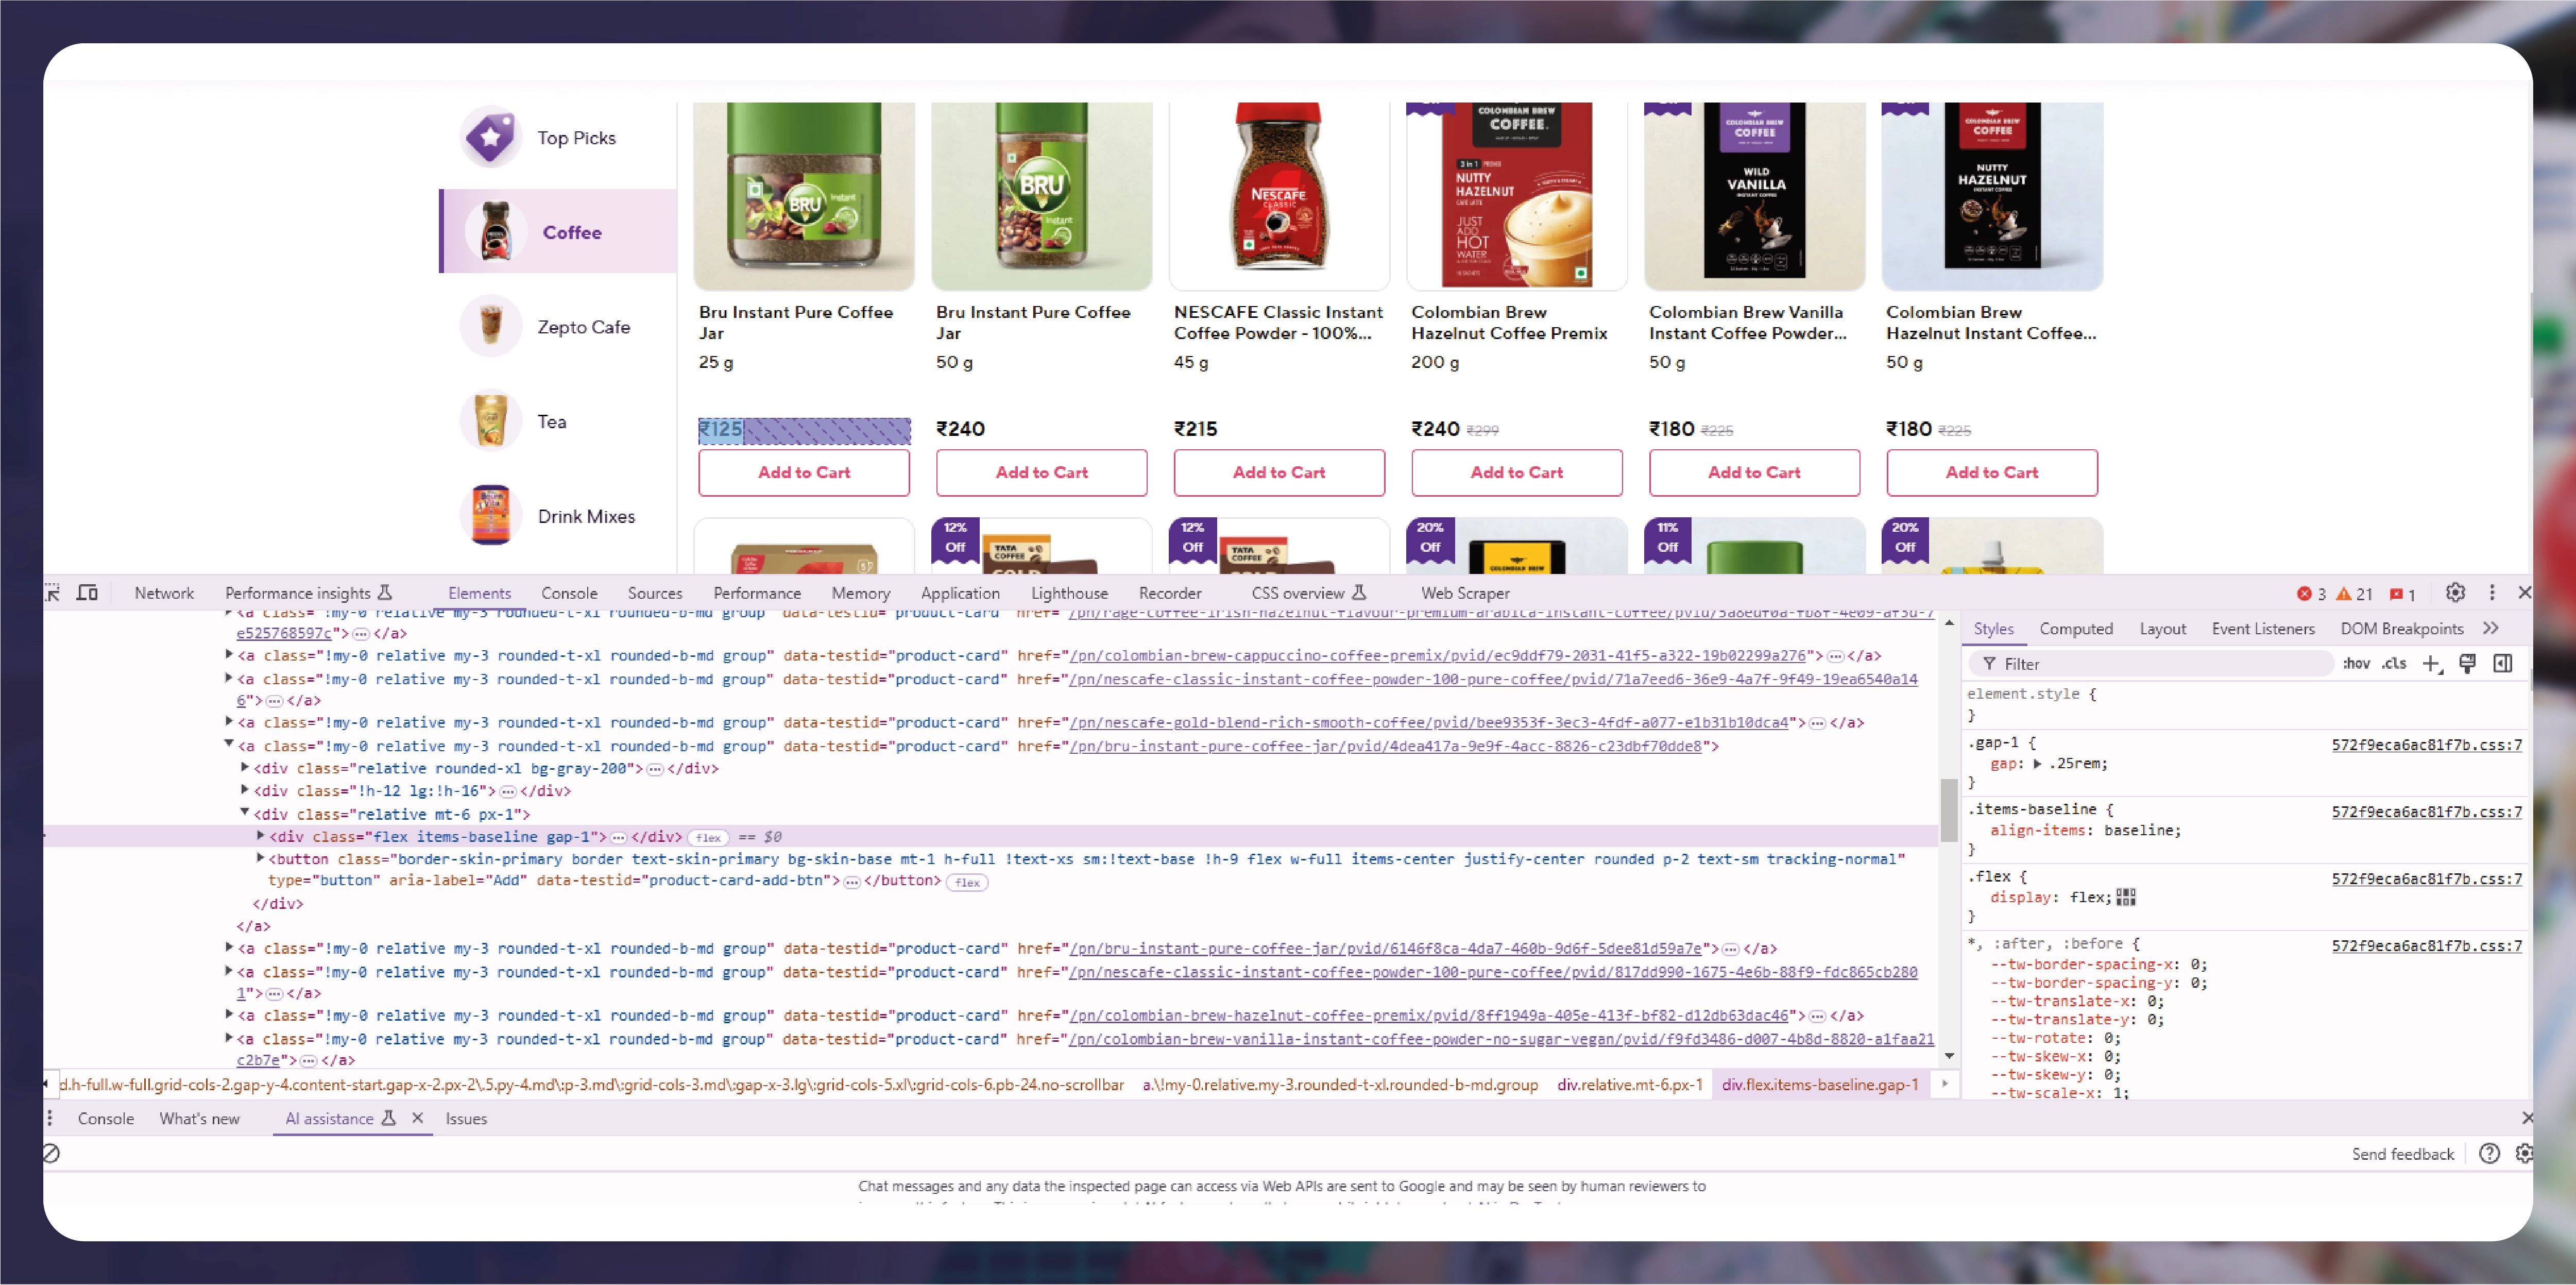Expand the colombian-brew-cappuccino product-card anchor node
The image size is (2576, 1285).
[x=229, y=655]
